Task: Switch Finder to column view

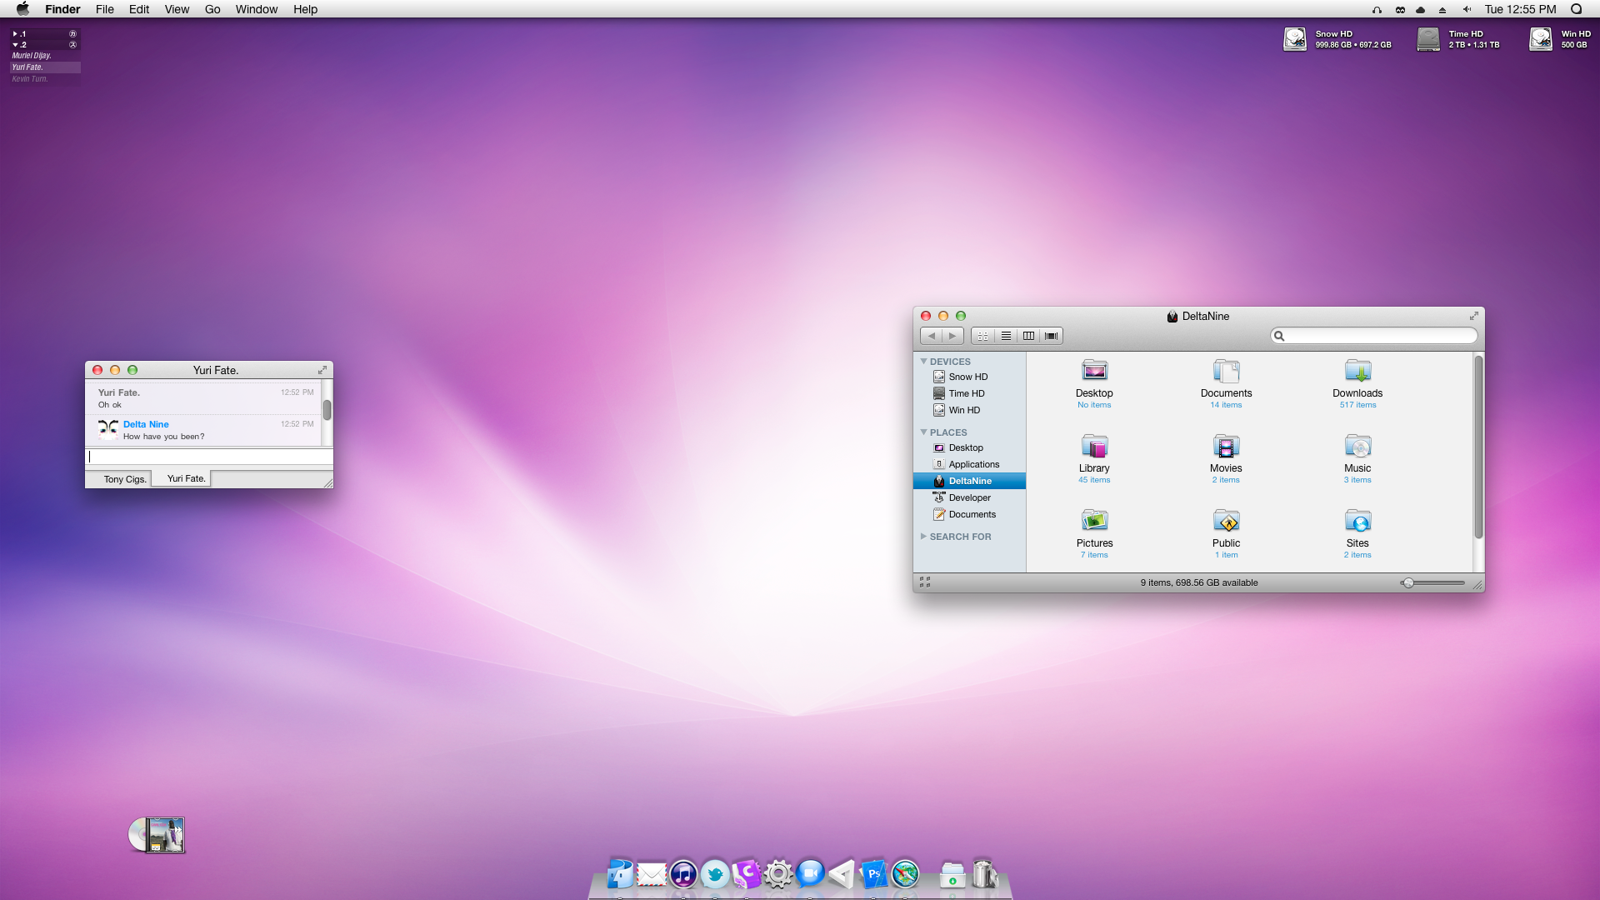Action: [1028, 336]
